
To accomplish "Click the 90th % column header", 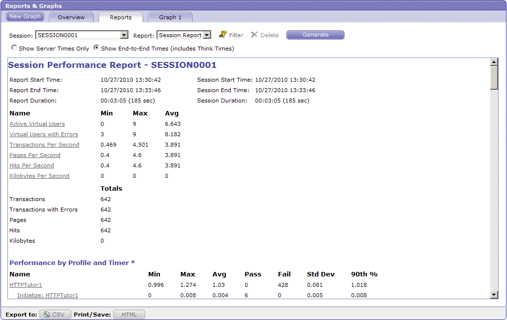I will 364,274.
